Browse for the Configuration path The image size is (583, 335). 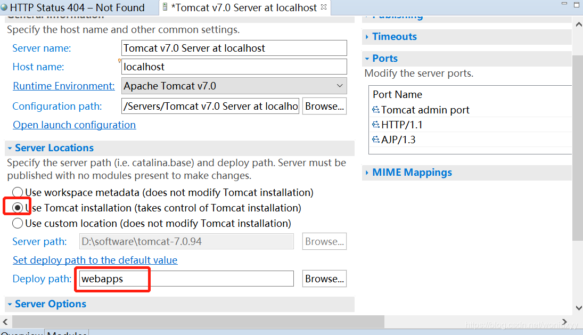click(324, 107)
